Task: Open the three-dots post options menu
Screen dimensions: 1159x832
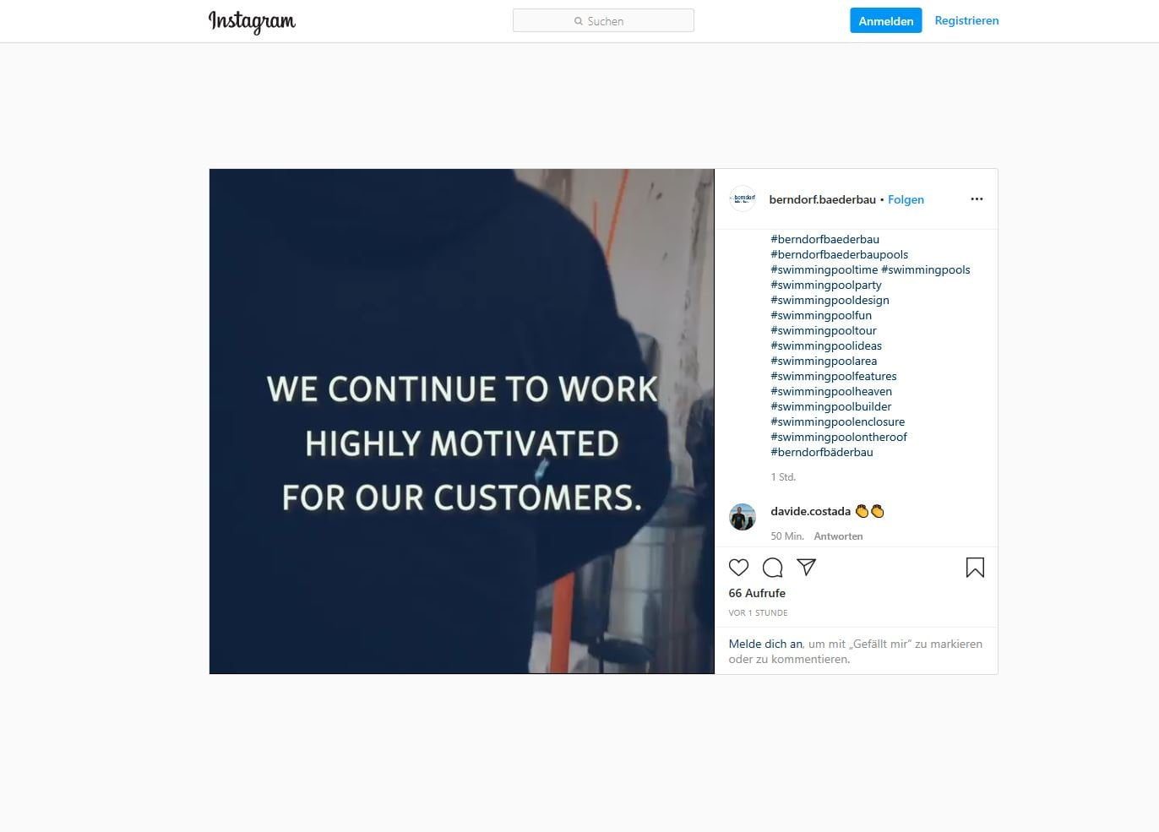Action: (977, 199)
